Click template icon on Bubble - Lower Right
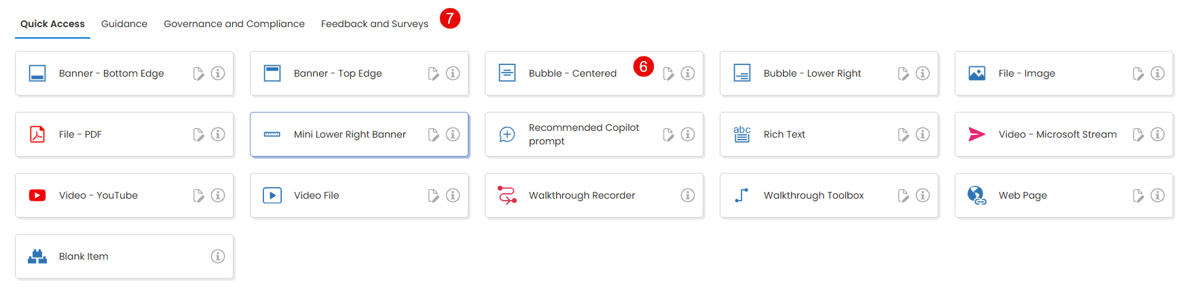 pyautogui.click(x=903, y=73)
